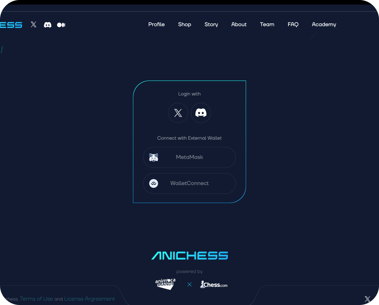Click the X icon in footer corner
Screen dimensions: 379x305
(x=367, y=299)
